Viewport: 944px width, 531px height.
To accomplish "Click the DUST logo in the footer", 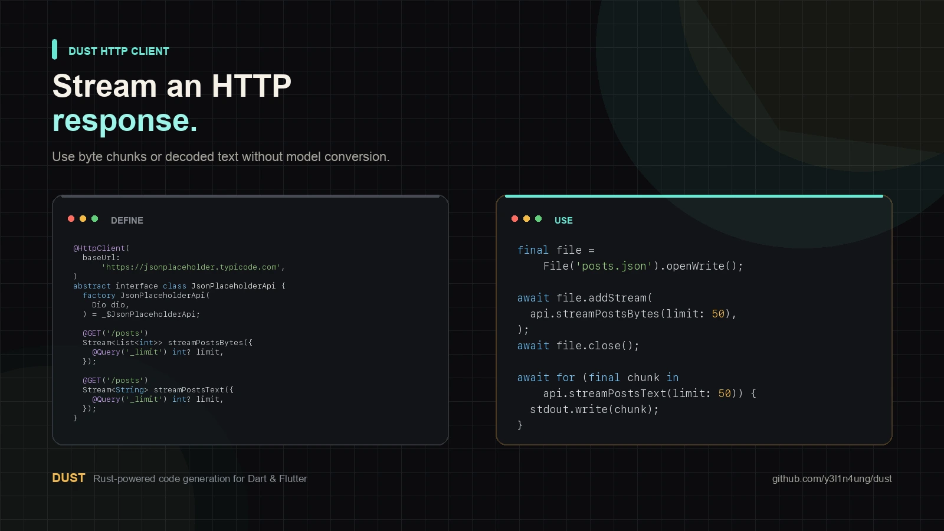I will click(68, 478).
